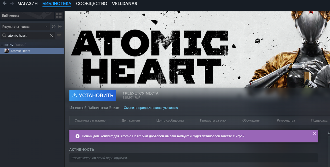Expand the Результаты поиска dropdown
Viewport: 330px width, 167px height.
pyautogui.click(x=25, y=27)
